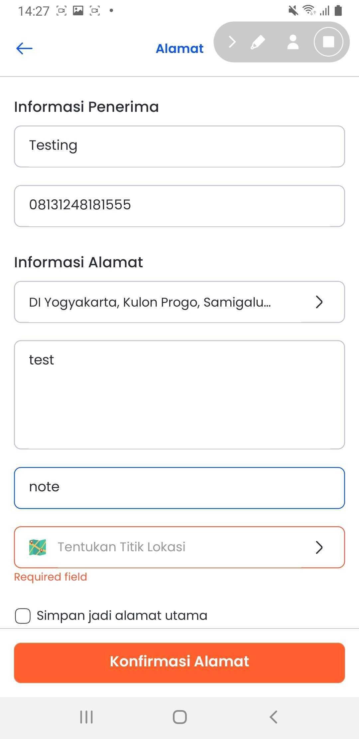This screenshot has width=359, height=739.
Task: Open location picker chevron on Tentukan Titik Lokasi
Action: point(319,547)
